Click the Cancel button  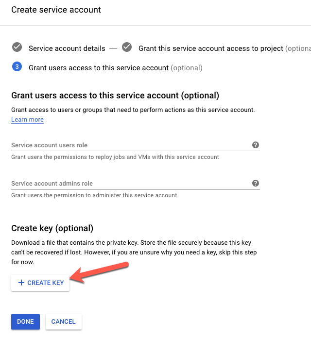point(63,321)
